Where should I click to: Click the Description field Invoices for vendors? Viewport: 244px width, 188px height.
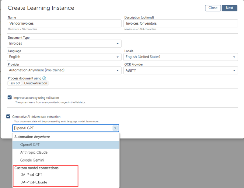click(x=181, y=23)
